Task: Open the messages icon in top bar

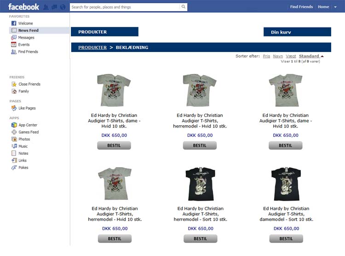Action: pos(54,7)
